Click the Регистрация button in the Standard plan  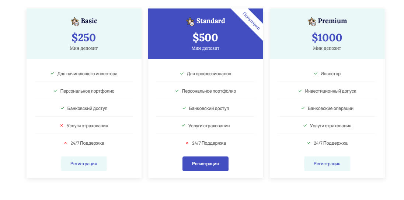pyautogui.click(x=205, y=163)
